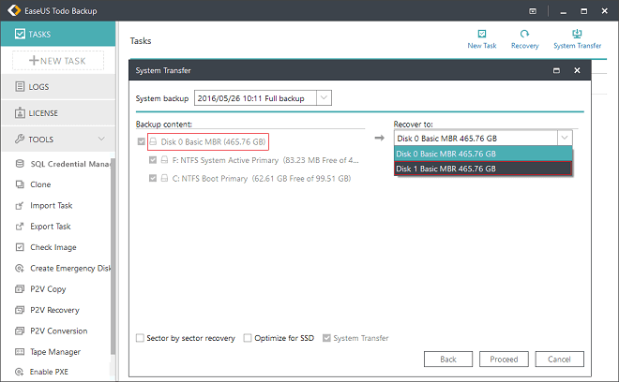Toggle the Disk 0 Basic MBR checkbox
Screen dimensions: 619x382
coord(141,141)
